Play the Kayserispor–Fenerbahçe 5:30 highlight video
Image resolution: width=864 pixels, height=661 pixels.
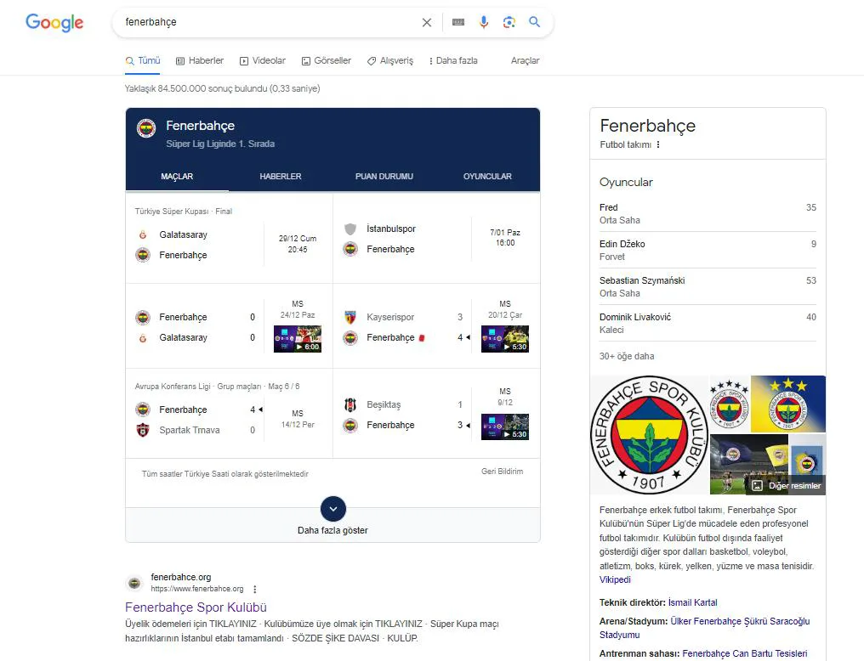[505, 339]
